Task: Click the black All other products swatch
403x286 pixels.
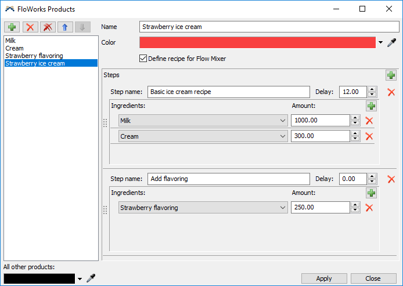Action: (39, 279)
